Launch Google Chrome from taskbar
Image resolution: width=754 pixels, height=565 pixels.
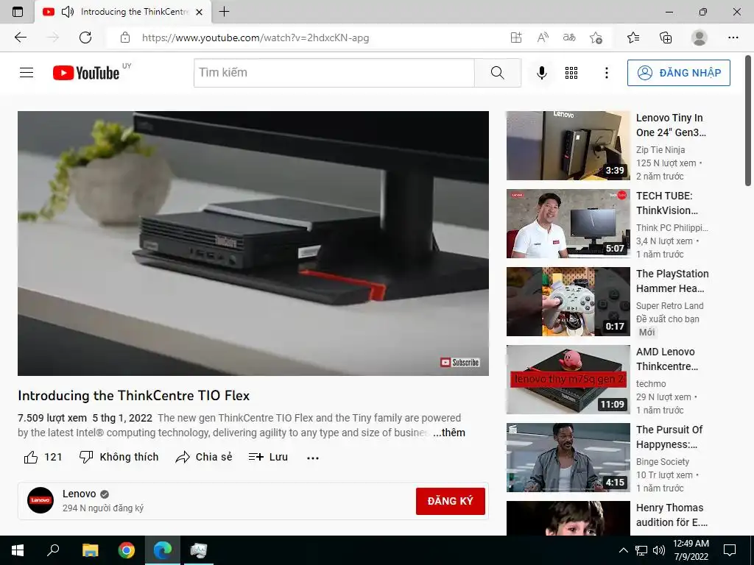pyautogui.click(x=126, y=550)
